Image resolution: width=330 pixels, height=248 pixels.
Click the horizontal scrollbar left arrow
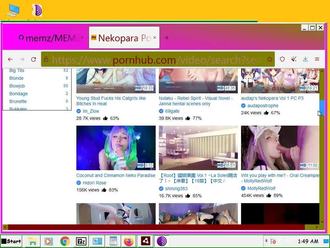[x=5, y=227]
